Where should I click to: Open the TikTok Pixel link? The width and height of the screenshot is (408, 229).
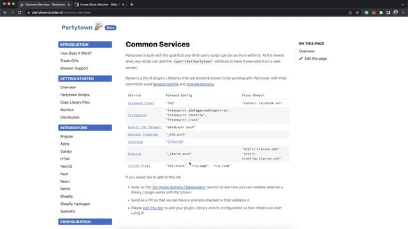click(x=139, y=166)
